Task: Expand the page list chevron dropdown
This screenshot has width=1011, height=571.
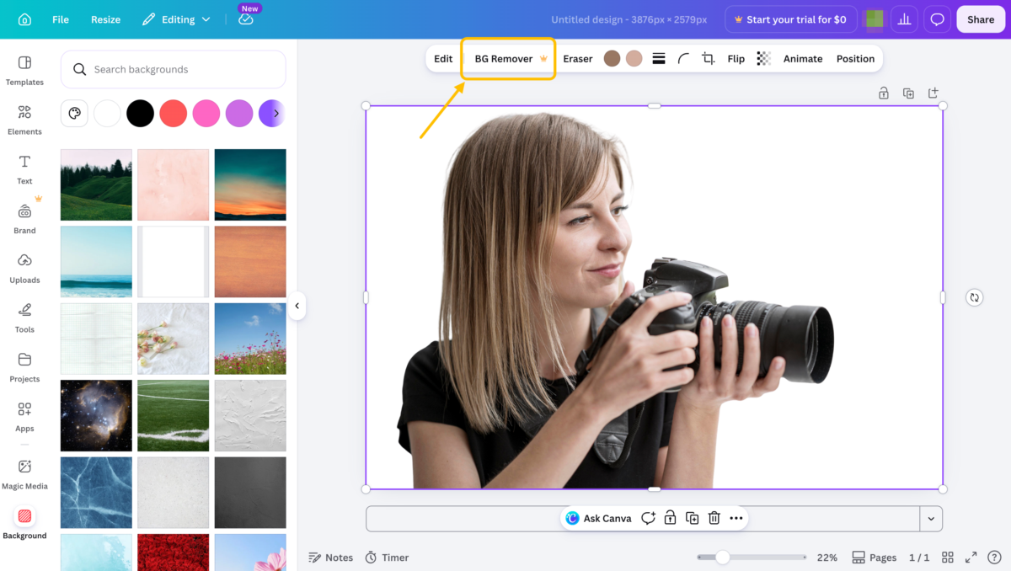Action: [x=931, y=519]
